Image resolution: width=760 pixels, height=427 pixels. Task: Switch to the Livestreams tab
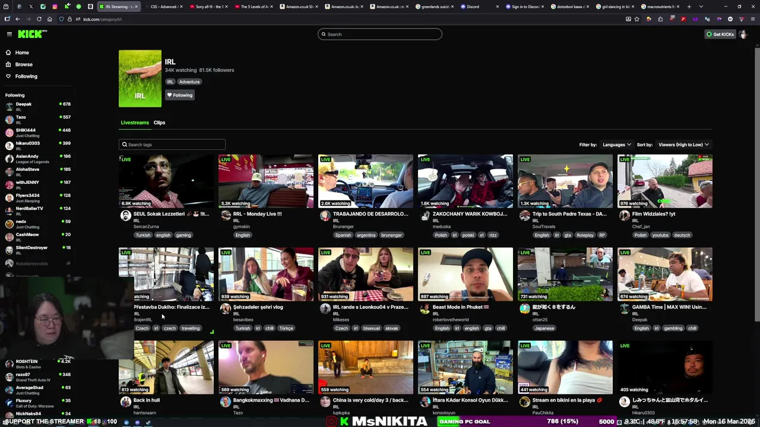(135, 123)
